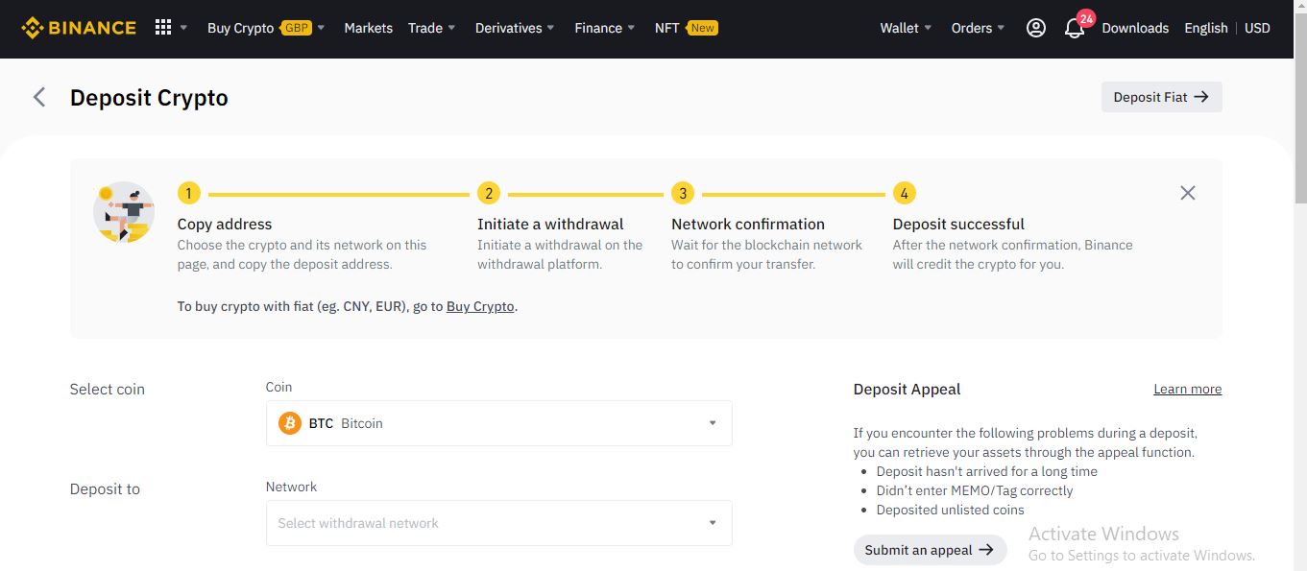
Task: Click the Binance logo
Action: [x=79, y=28]
